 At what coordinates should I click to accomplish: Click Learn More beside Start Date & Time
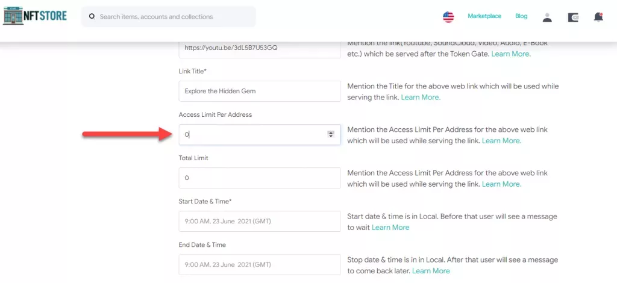390,228
